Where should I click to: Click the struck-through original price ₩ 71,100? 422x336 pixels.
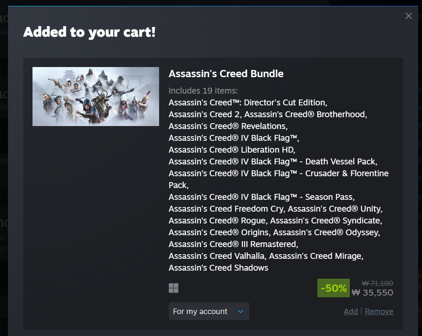pos(377,283)
